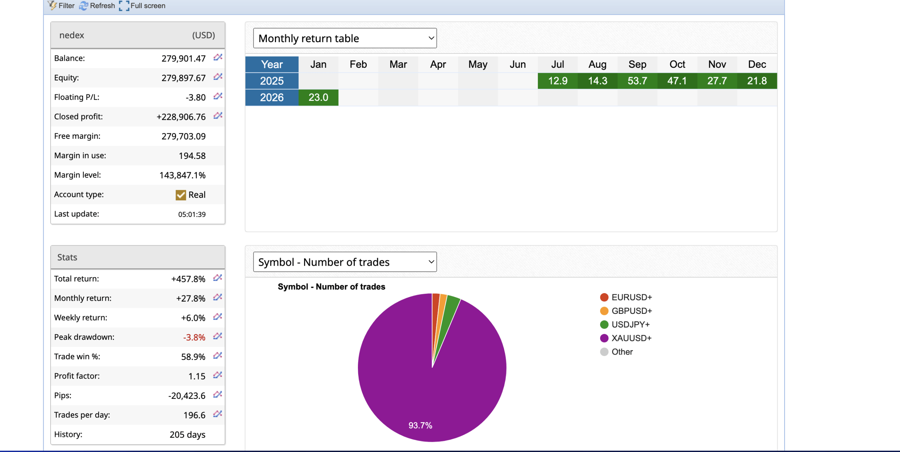Image resolution: width=900 pixels, height=452 pixels.
Task: Select the Stats panel header
Action: (x=67, y=257)
